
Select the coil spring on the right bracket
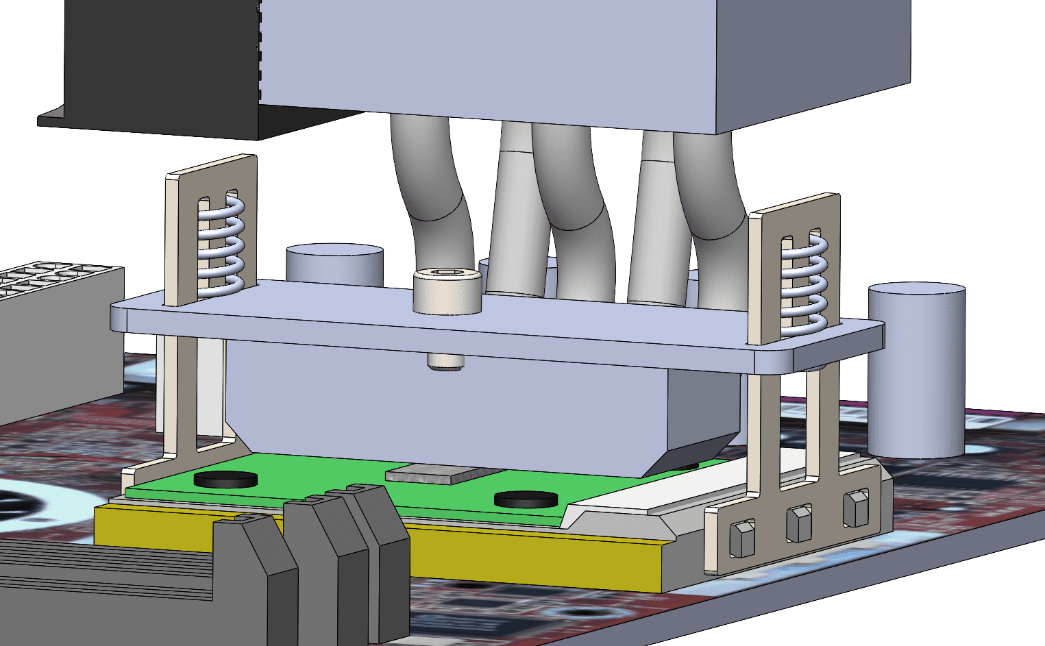pyautogui.click(x=804, y=284)
